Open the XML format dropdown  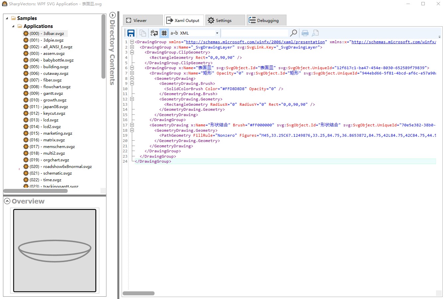click(217, 33)
